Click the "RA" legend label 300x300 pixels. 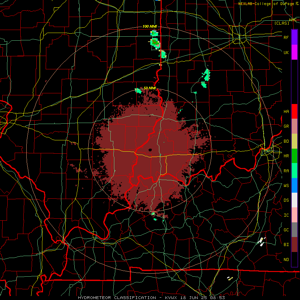click(x=286, y=171)
